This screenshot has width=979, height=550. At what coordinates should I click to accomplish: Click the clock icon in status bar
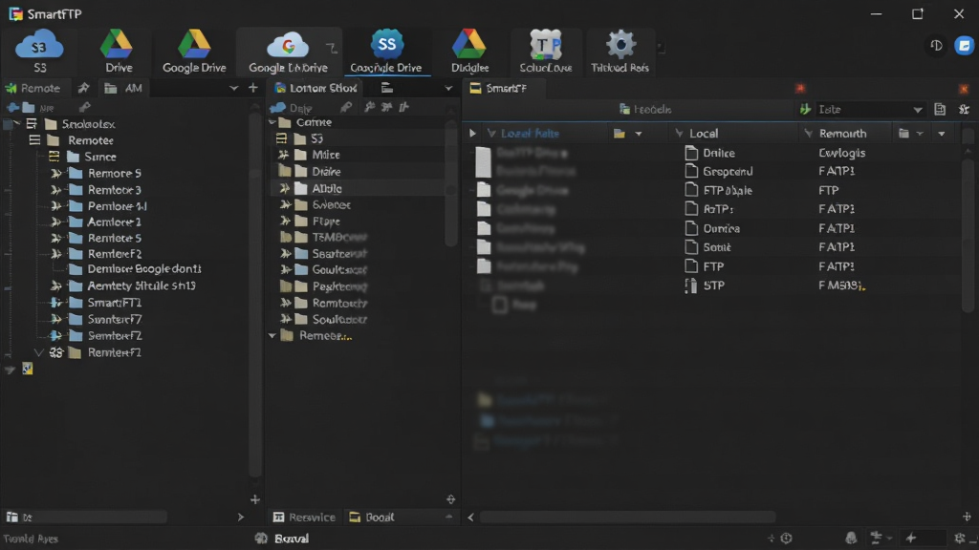pyautogui.click(x=786, y=538)
